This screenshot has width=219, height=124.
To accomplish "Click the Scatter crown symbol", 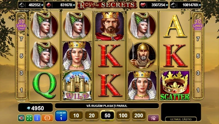I will tap(175, 85).
